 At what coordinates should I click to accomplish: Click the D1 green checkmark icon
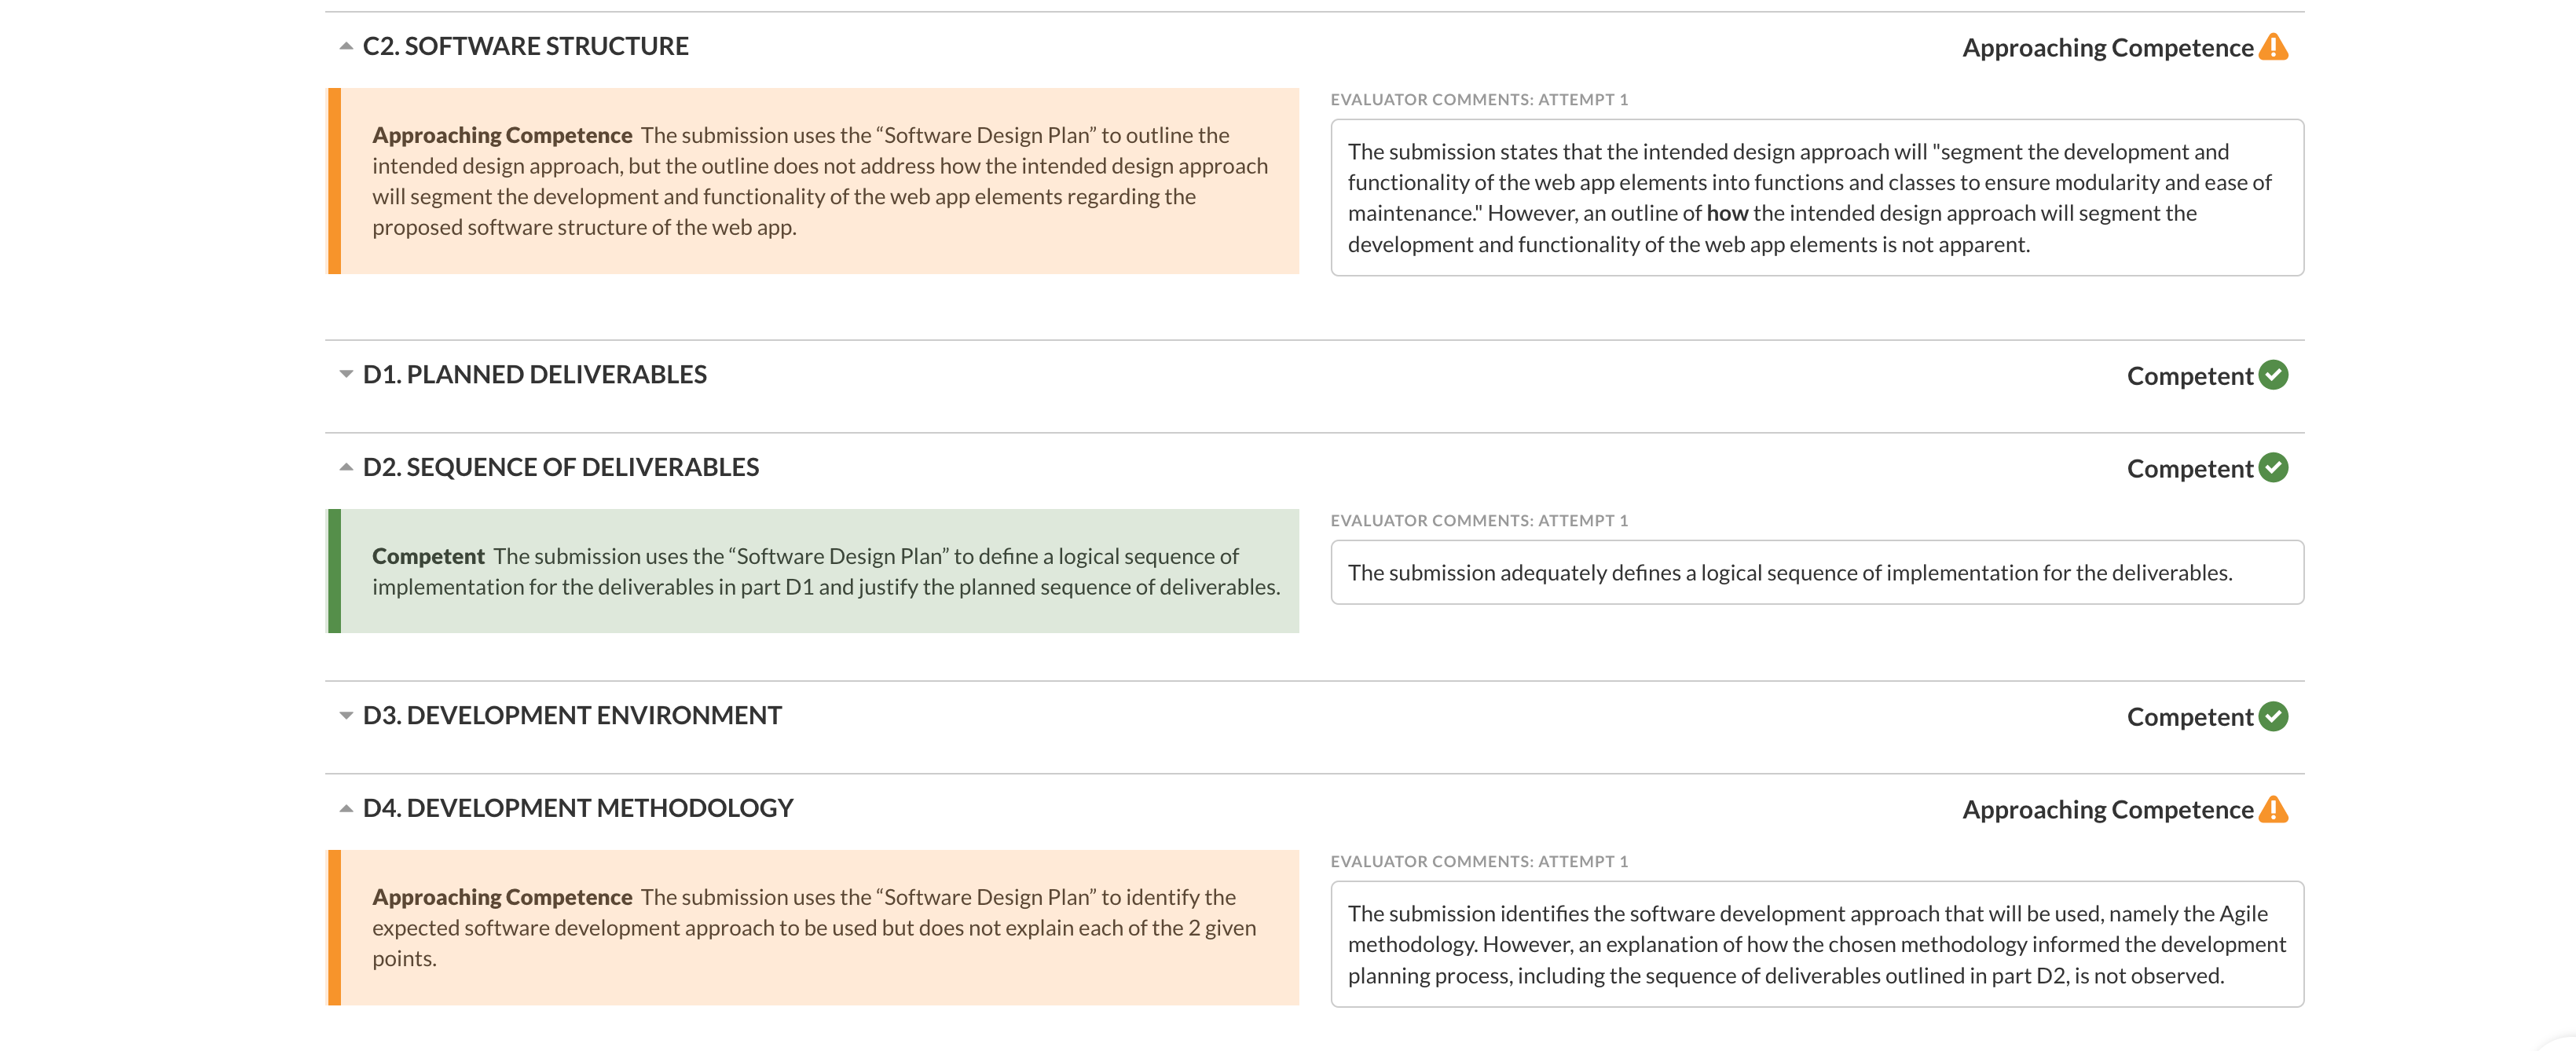(x=2273, y=375)
